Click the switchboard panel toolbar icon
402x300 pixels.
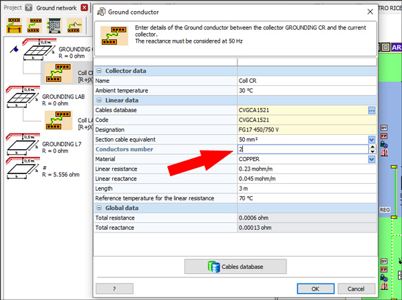coord(54,25)
